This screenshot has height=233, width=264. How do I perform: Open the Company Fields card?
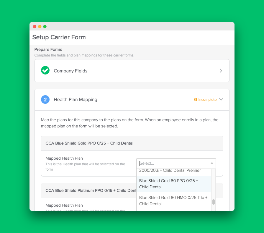coord(132,71)
